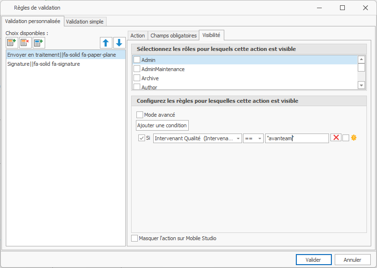Click the delete choice icon with red X
Screen dimensions: 377x268
coord(25,43)
